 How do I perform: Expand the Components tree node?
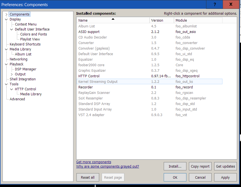click(x=6, y=14)
